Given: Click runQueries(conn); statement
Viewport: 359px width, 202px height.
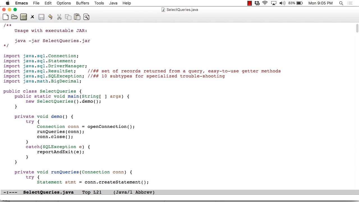Looking at the screenshot, I should (x=61, y=132).
